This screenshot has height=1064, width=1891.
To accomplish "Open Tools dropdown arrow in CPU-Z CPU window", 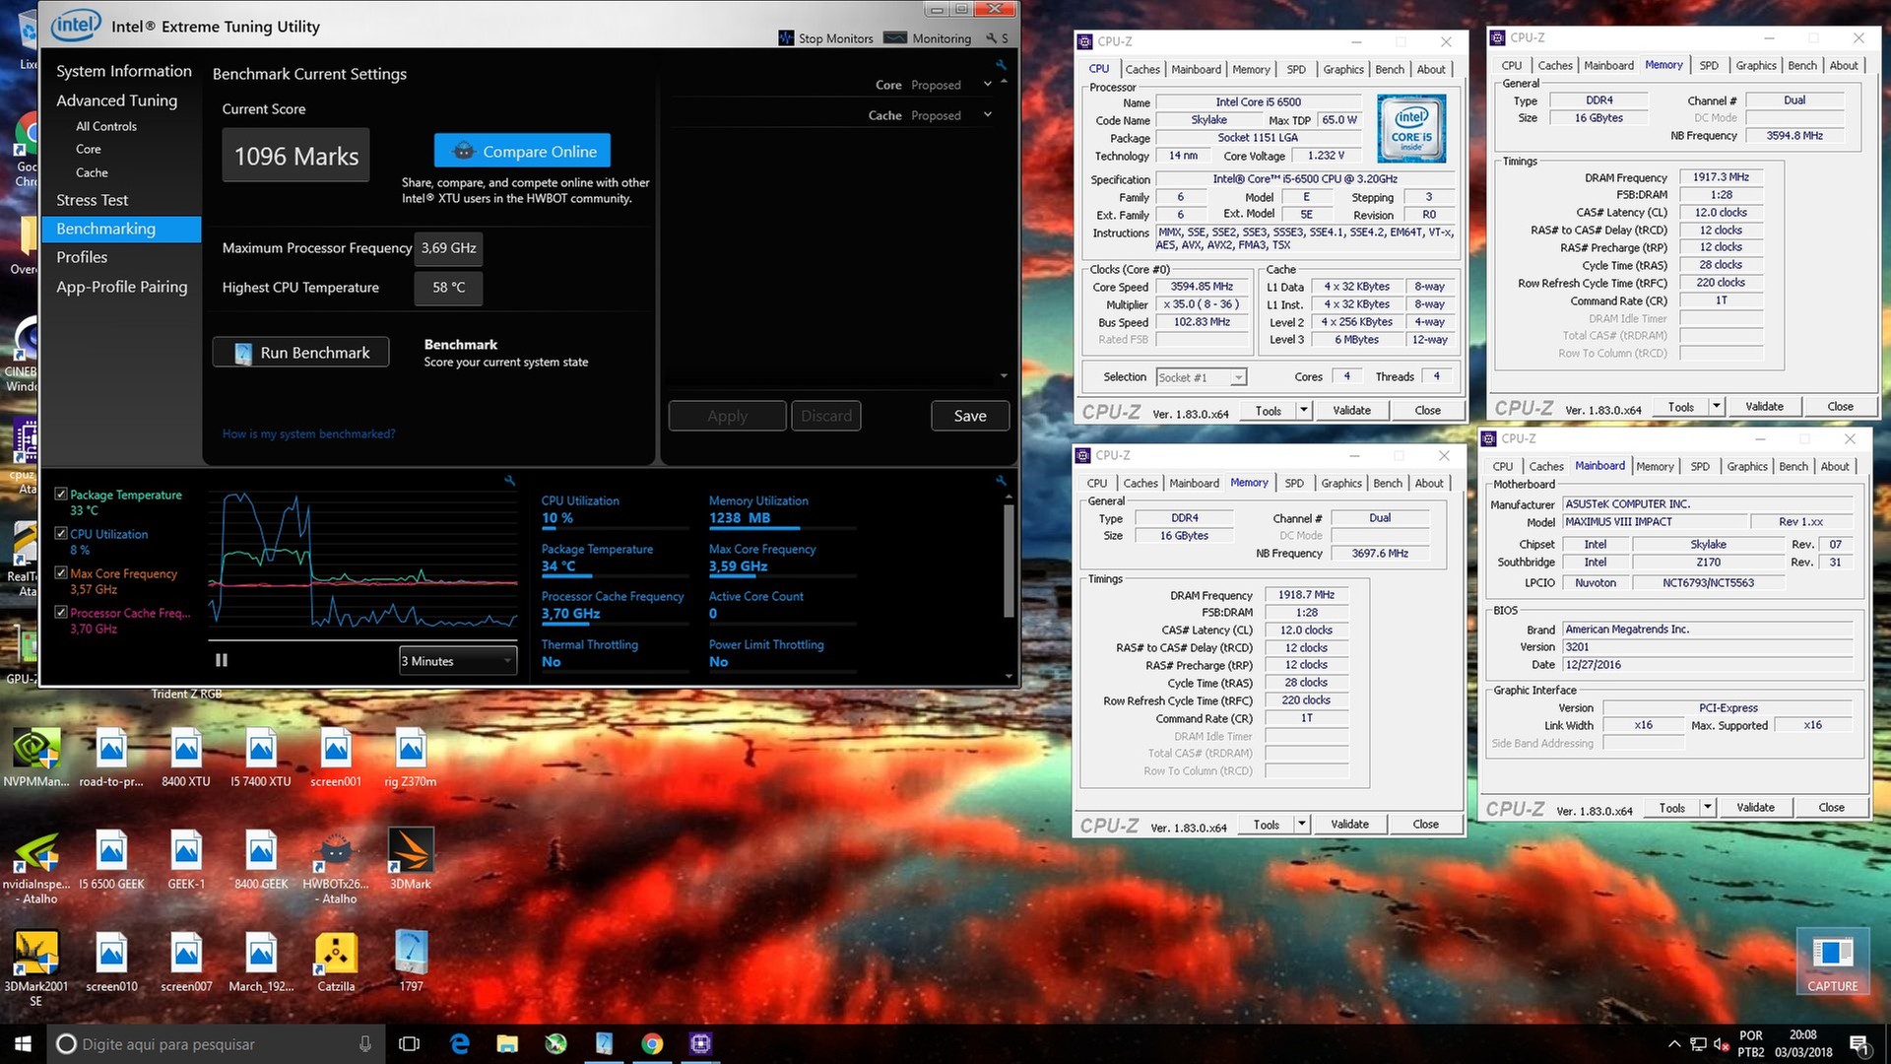I will [x=1303, y=410].
